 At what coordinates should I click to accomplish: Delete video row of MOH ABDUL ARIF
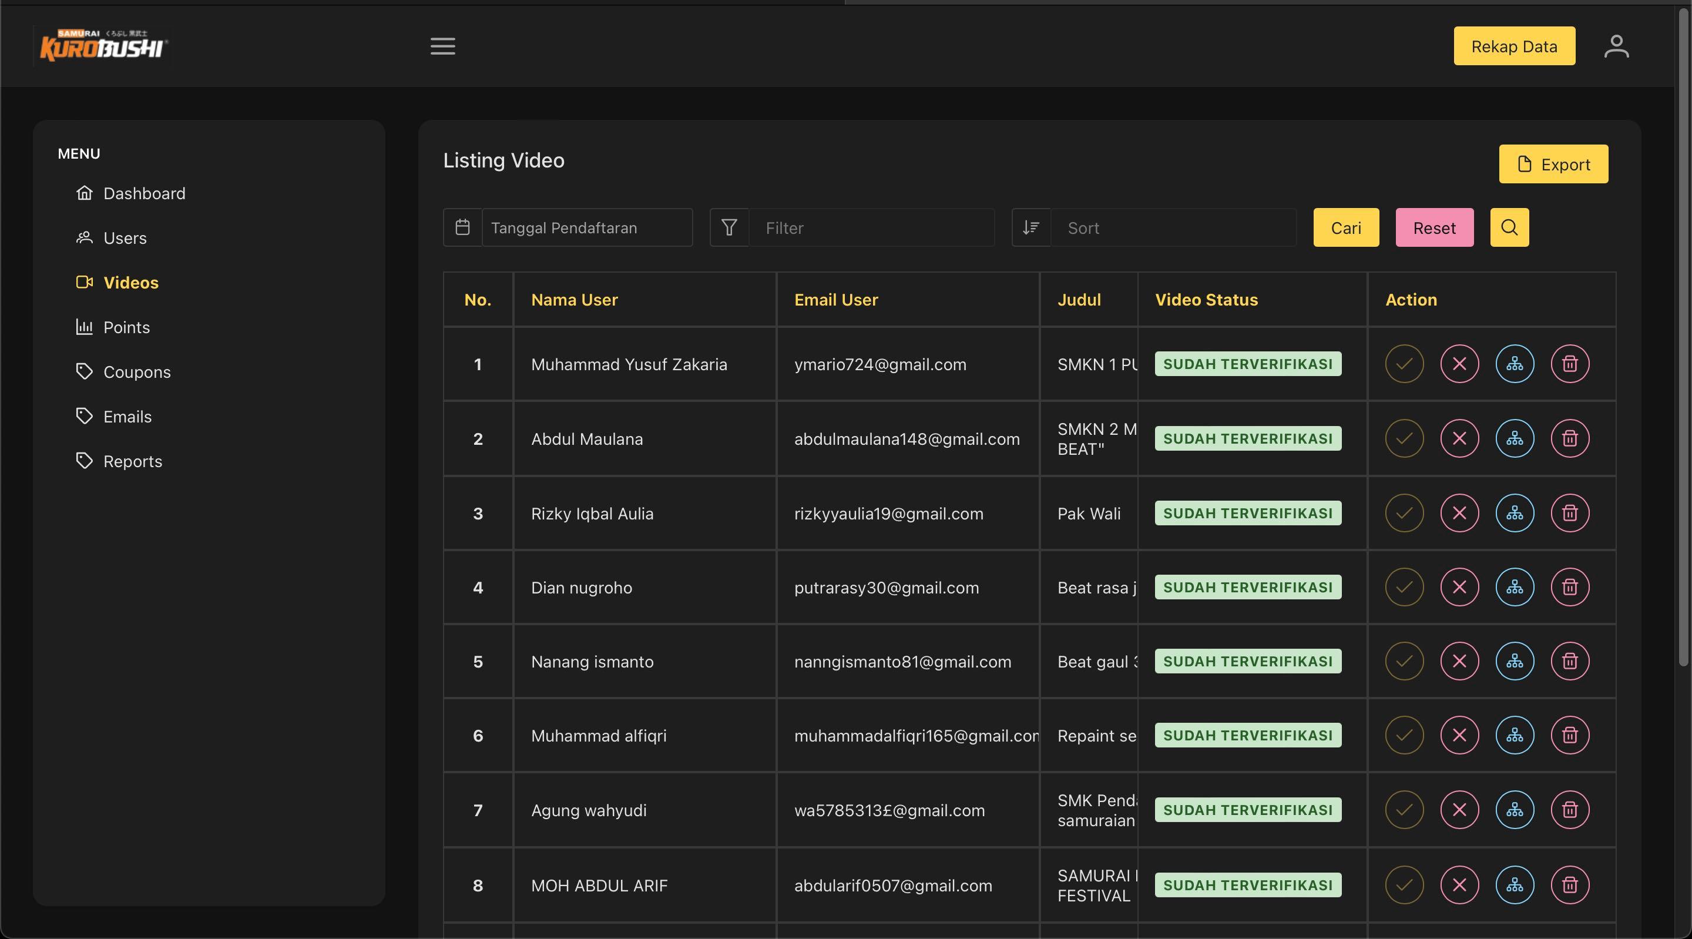[x=1570, y=885]
